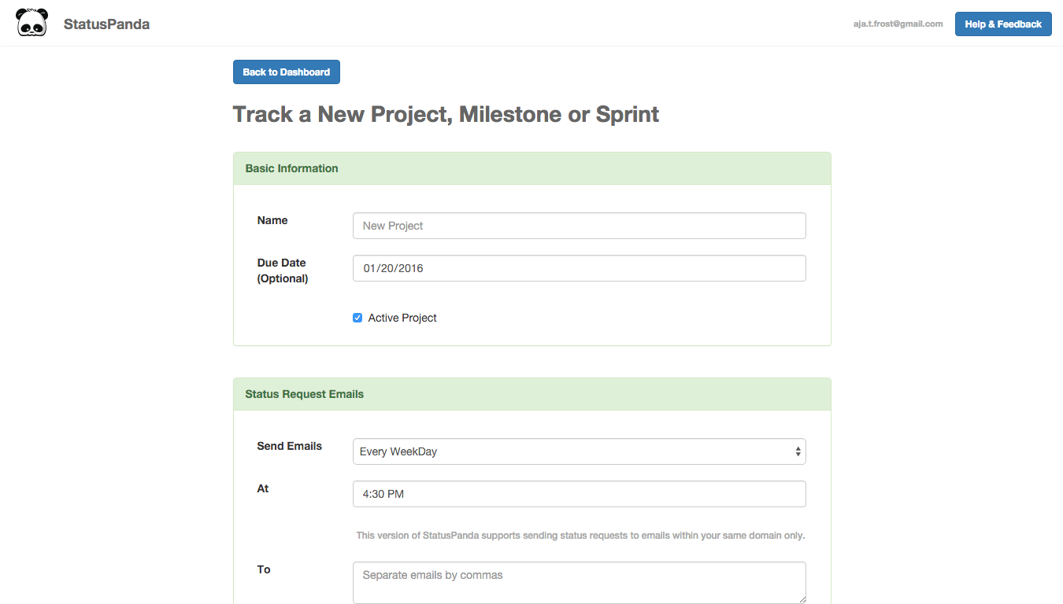The image size is (1063, 604).
Task: Click the Due Date field showing 01/20/2016
Action: click(579, 268)
